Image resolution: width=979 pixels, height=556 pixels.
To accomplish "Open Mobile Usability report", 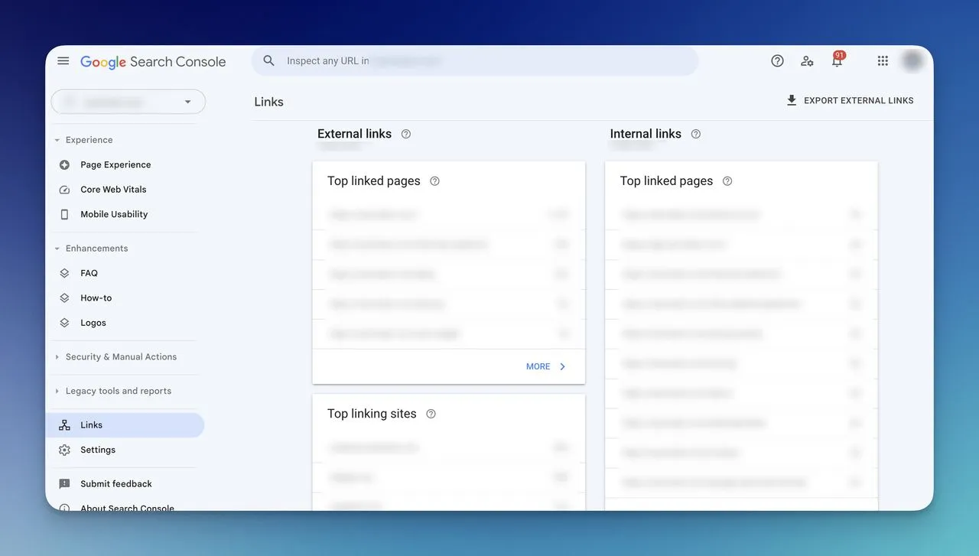I will click(114, 214).
